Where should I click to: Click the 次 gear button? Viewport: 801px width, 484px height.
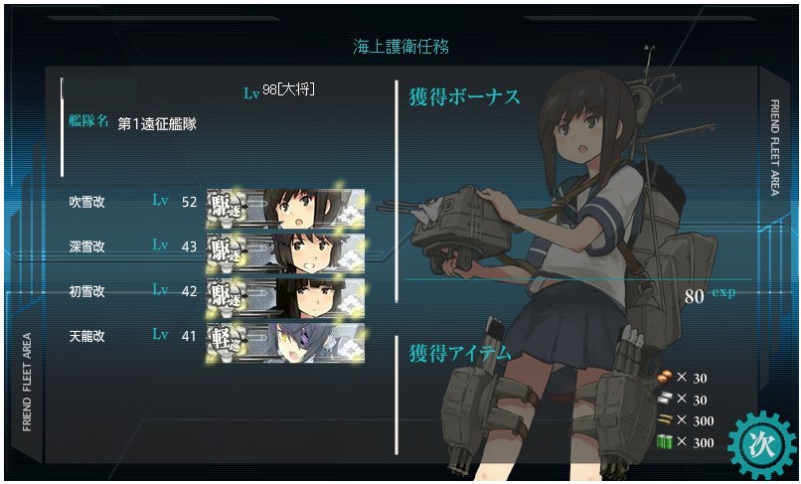click(761, 445)
